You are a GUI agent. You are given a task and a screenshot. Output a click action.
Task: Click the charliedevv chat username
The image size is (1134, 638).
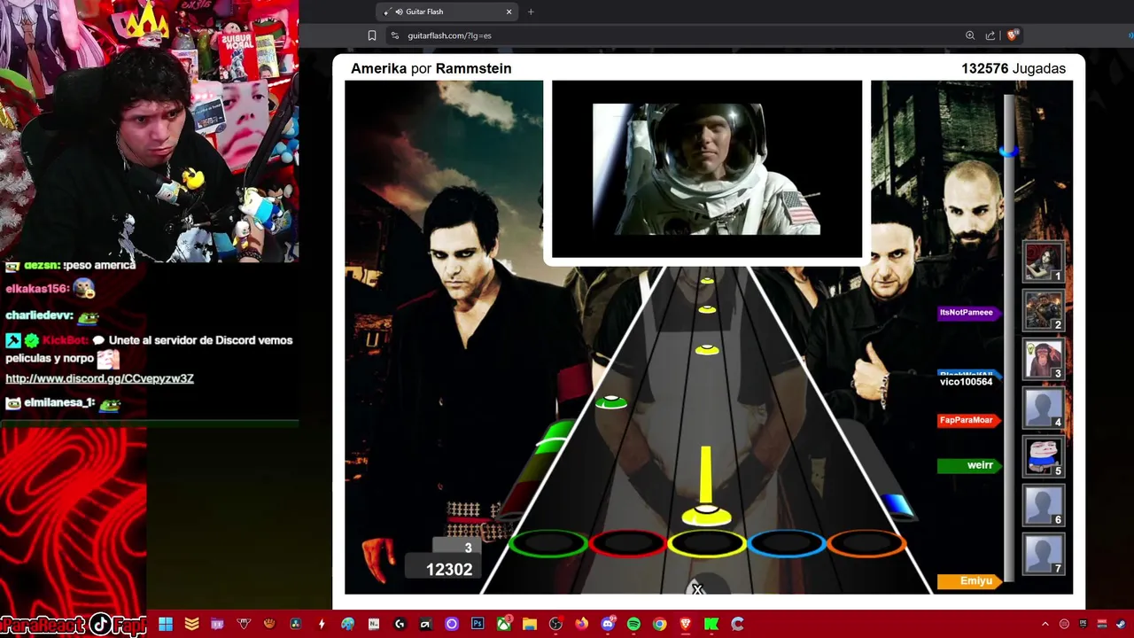[39, 315]
